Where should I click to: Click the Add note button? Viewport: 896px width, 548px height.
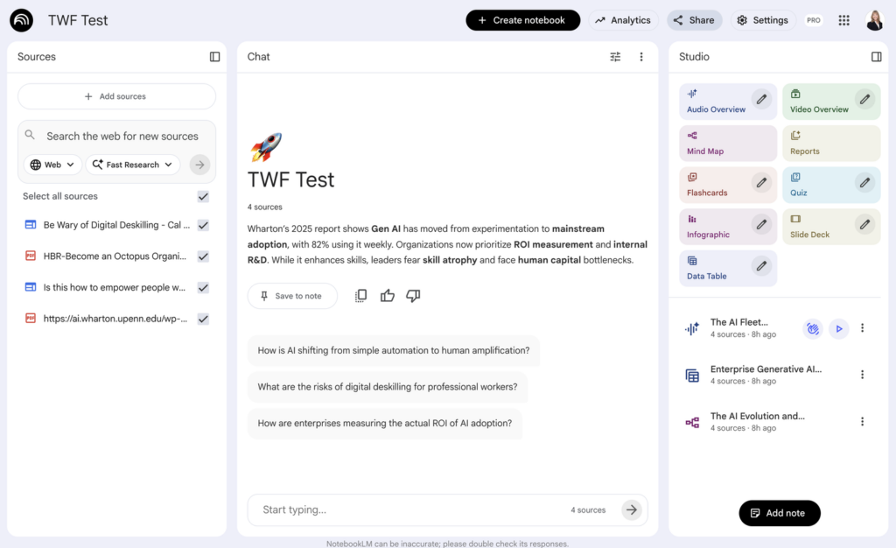779,513
